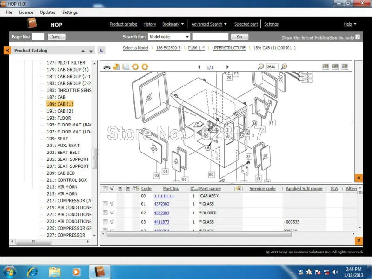Click the shopping cart icon for part 4372002
Screen dimensions: 372x279
click(112, 204)
